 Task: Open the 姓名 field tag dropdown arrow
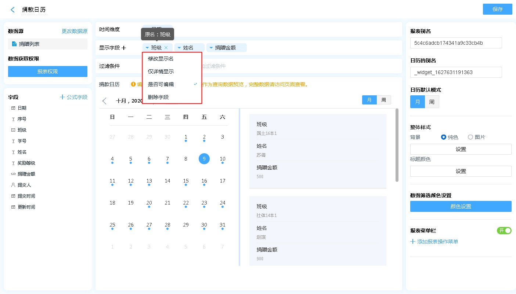(179, 48)
